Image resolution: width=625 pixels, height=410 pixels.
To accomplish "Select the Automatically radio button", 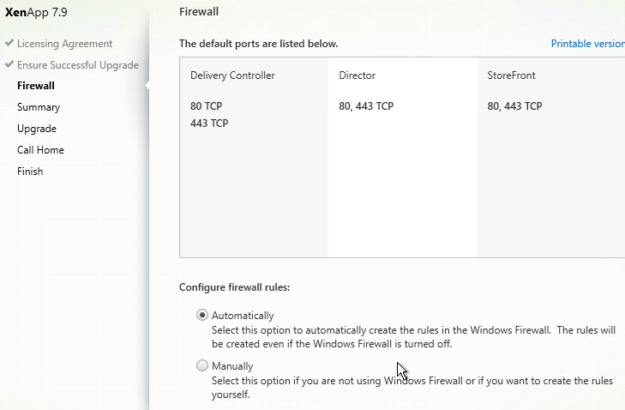I will tap(202, 315).
